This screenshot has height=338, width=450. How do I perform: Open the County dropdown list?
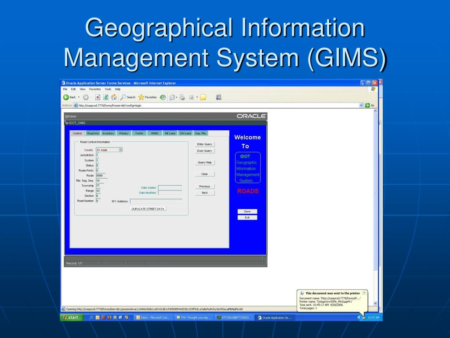(x=120, y=150)
